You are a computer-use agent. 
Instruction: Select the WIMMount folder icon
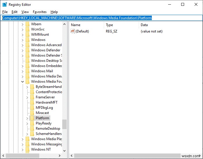coord(27,35)
